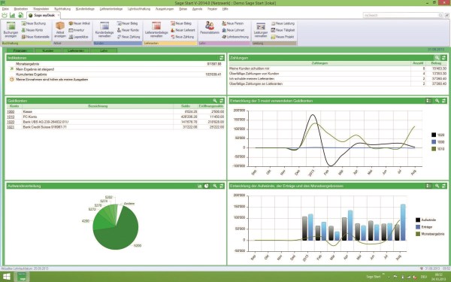Open Lieferantenbelege verwalten
Viewport: 451px width, 282px height.
pyautogui.click(x=156, y=30)
